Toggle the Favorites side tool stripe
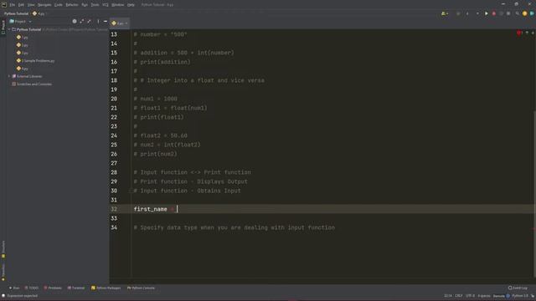 pos(3,272)
